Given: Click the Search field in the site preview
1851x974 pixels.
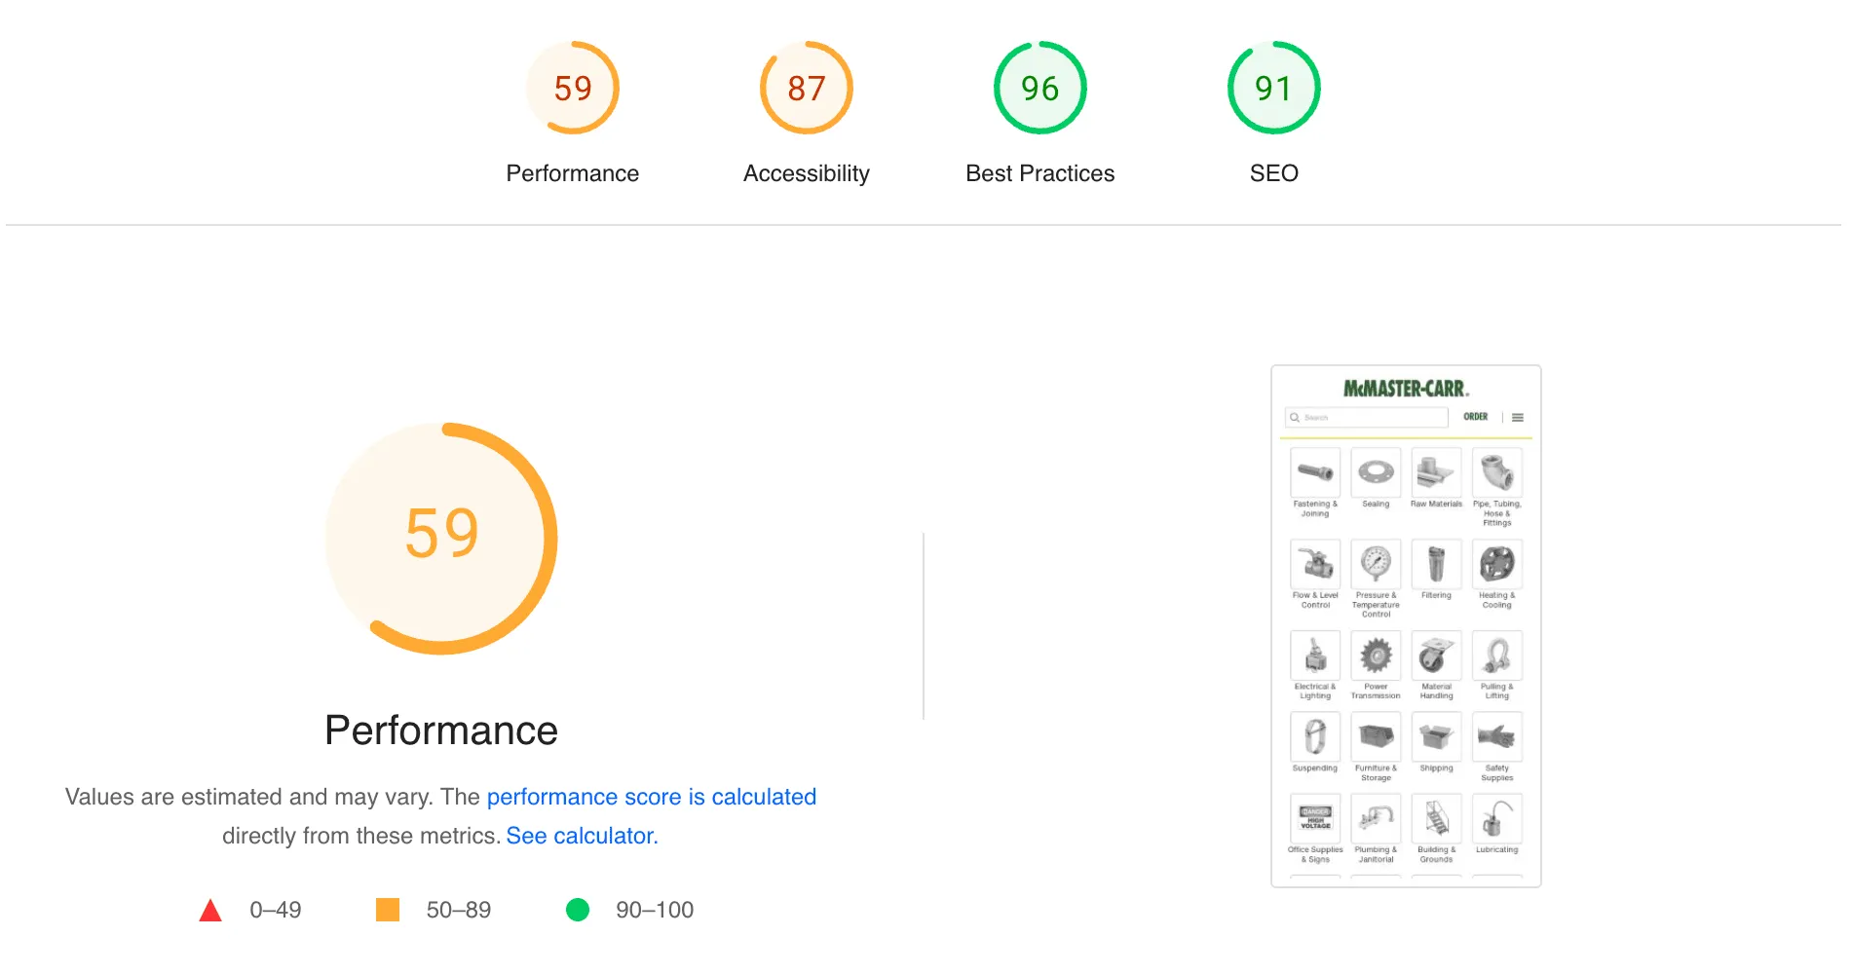Looking at the screenshot, I should point(1367,417).
